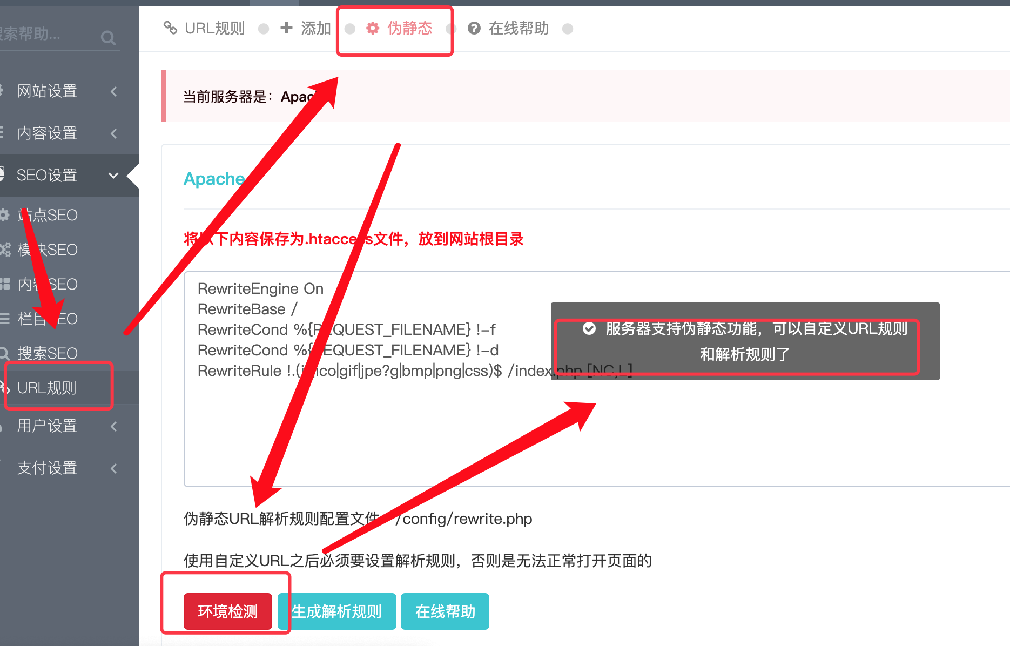Click the plus icon on 添加 tab
The width and height of the screenshot is (1010, 646).
[286, 28]
